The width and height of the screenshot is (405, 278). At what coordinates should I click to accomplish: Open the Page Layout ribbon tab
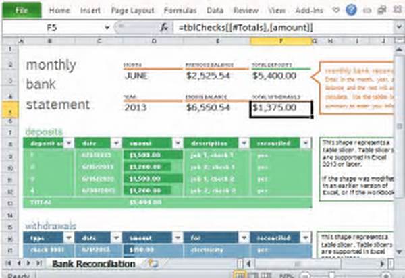point(132,11)
